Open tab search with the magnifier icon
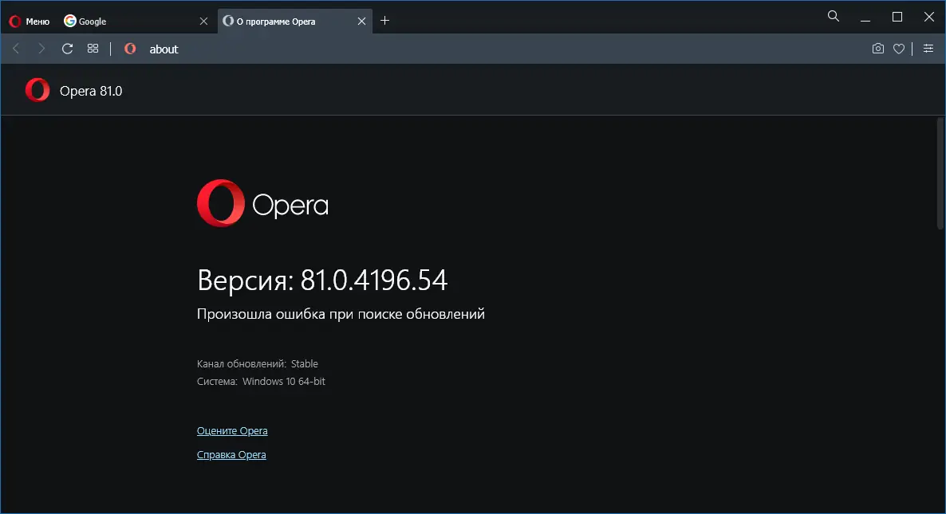946x514 pixels. tap(833, 16)
